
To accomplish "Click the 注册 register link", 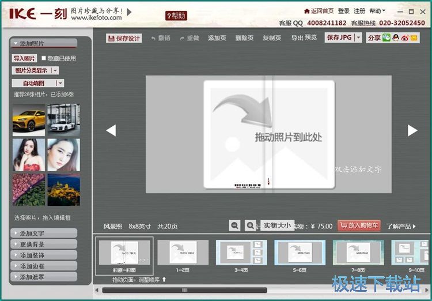I will tap(359, 11).
